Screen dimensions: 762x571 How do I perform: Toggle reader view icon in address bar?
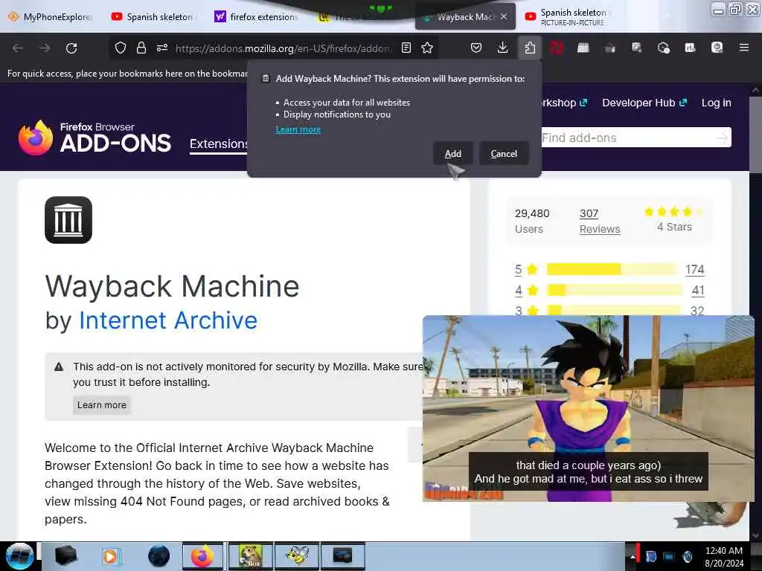tap(406, 48)
